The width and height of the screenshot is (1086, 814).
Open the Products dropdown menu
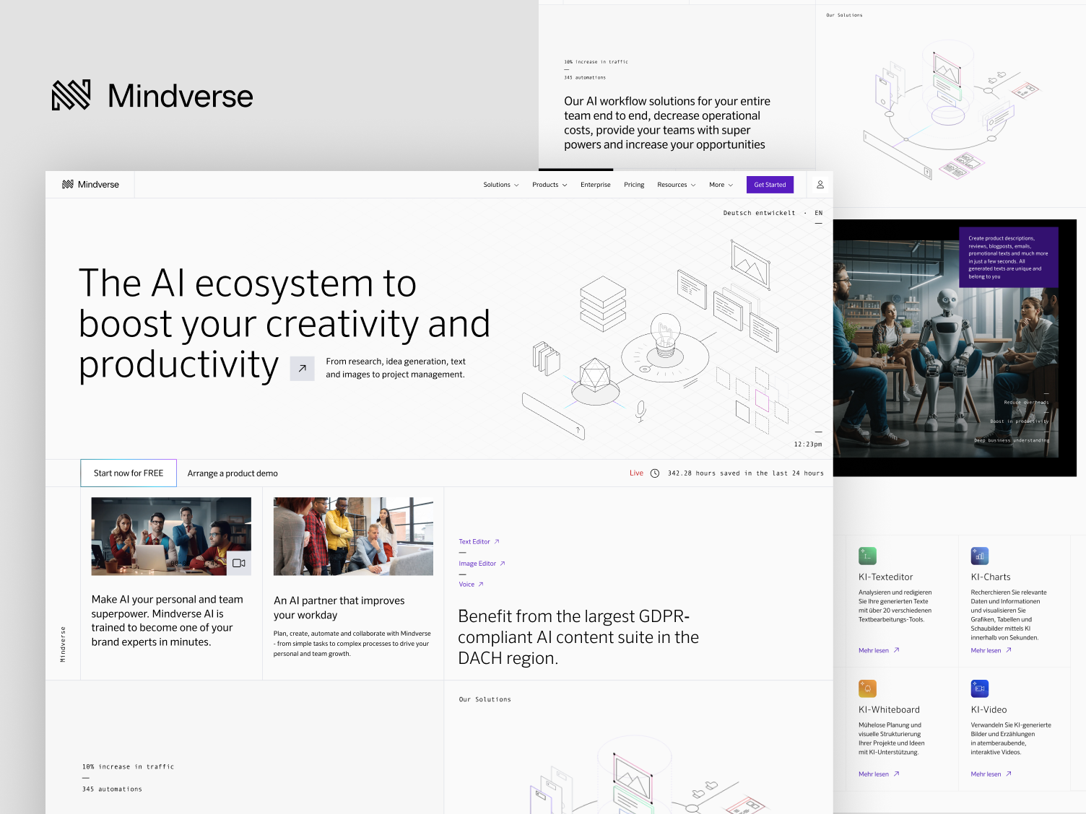pyautogui.click(x=549, y=184)
